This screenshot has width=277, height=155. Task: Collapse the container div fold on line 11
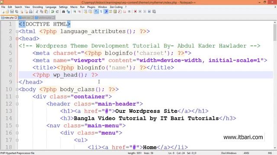[x=17, y=96]
